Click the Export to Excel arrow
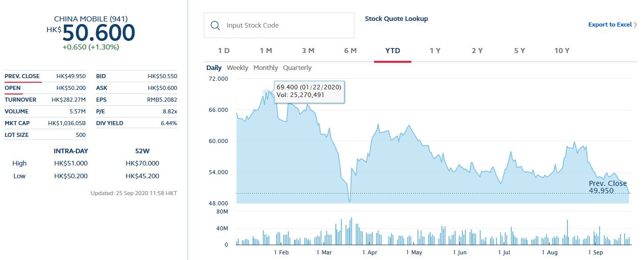The width and height of the screenshot is (644, 260). (636, 25)
